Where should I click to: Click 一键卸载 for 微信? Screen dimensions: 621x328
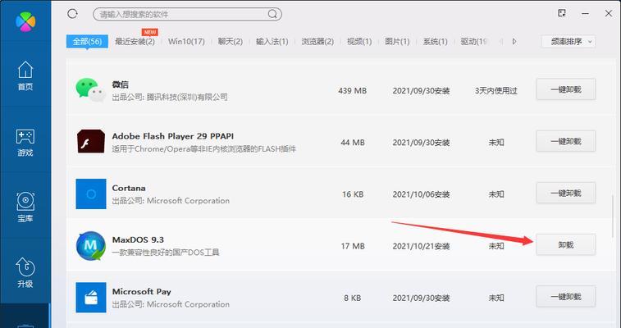click(x=565, y=89)
